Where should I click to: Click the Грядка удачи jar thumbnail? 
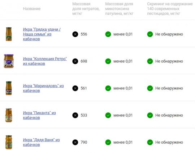pyautogui.click(x=9, y=34)
